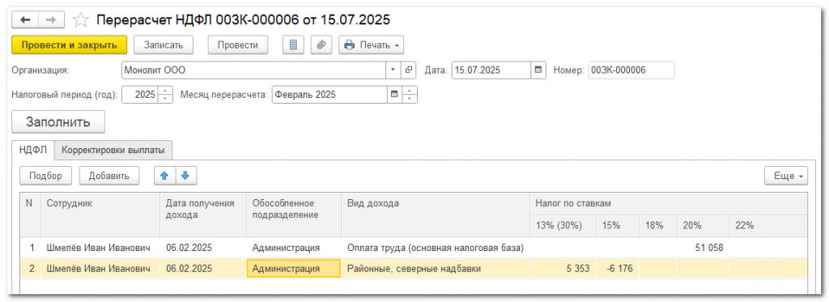Viewport: 829px width, 302px height.
Task: Open attached files with the paperclip icon
Action: [321, 45]
